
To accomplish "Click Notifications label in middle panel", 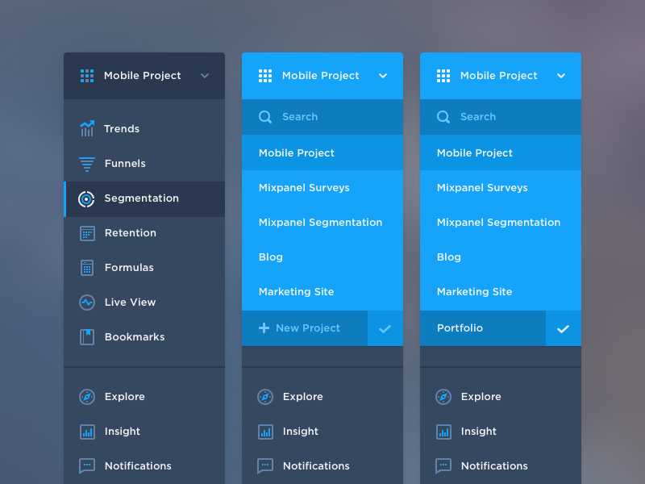I will click(316, 466).
